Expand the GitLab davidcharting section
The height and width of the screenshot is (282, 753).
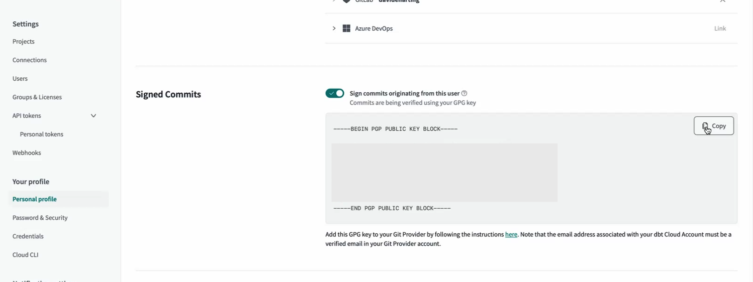(333, 1)
